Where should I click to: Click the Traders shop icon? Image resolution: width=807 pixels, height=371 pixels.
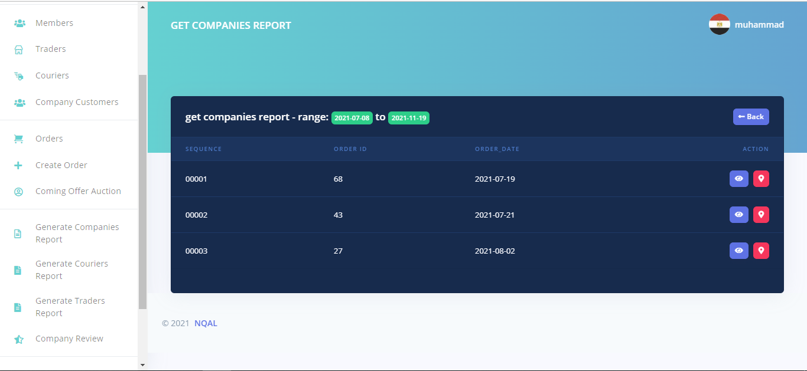click(x=18, y=50)
